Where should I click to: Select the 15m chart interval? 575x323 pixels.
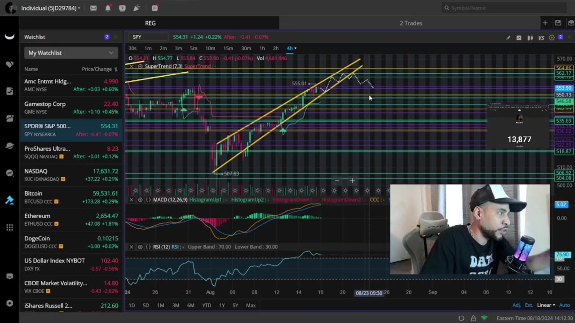[x=228, y=48]
